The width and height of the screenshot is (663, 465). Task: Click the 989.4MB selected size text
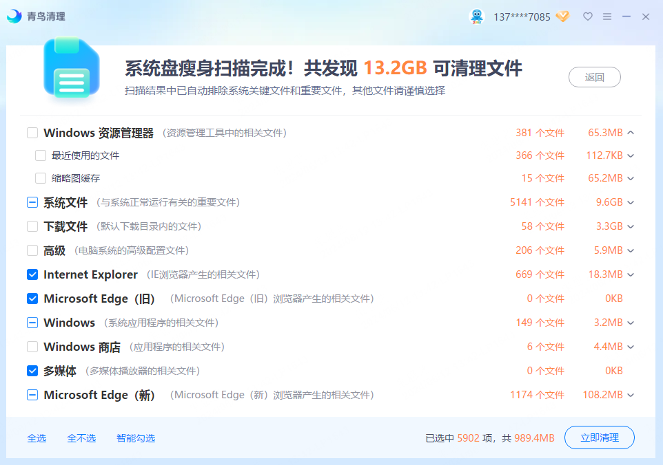534,438
